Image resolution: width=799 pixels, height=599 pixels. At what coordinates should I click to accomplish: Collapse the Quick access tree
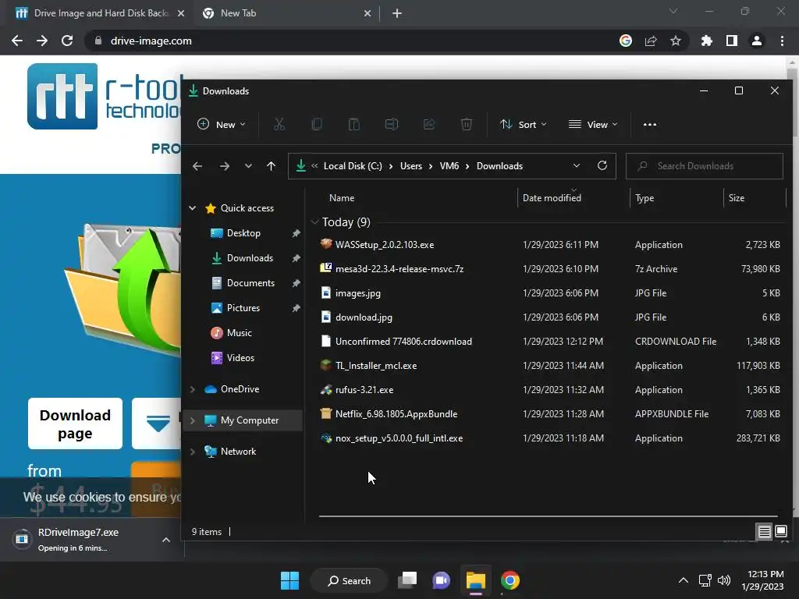[x=193, y=207]
